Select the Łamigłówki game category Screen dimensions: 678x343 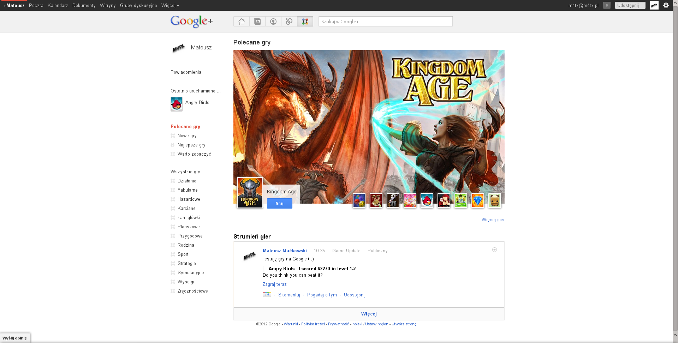coord(189,217)
